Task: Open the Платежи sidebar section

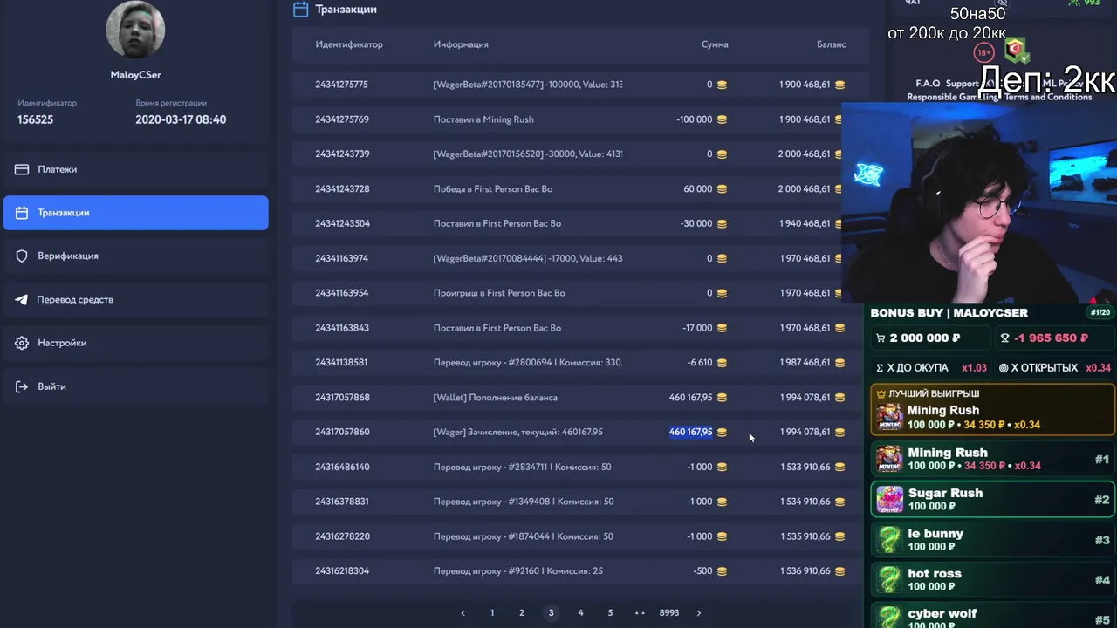Action: pyautogui.click(x=135, y=169)
